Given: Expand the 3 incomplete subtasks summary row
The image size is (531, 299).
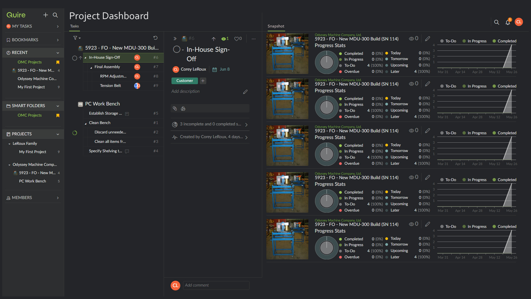Looking at the screenshot, I should [210, 124].
